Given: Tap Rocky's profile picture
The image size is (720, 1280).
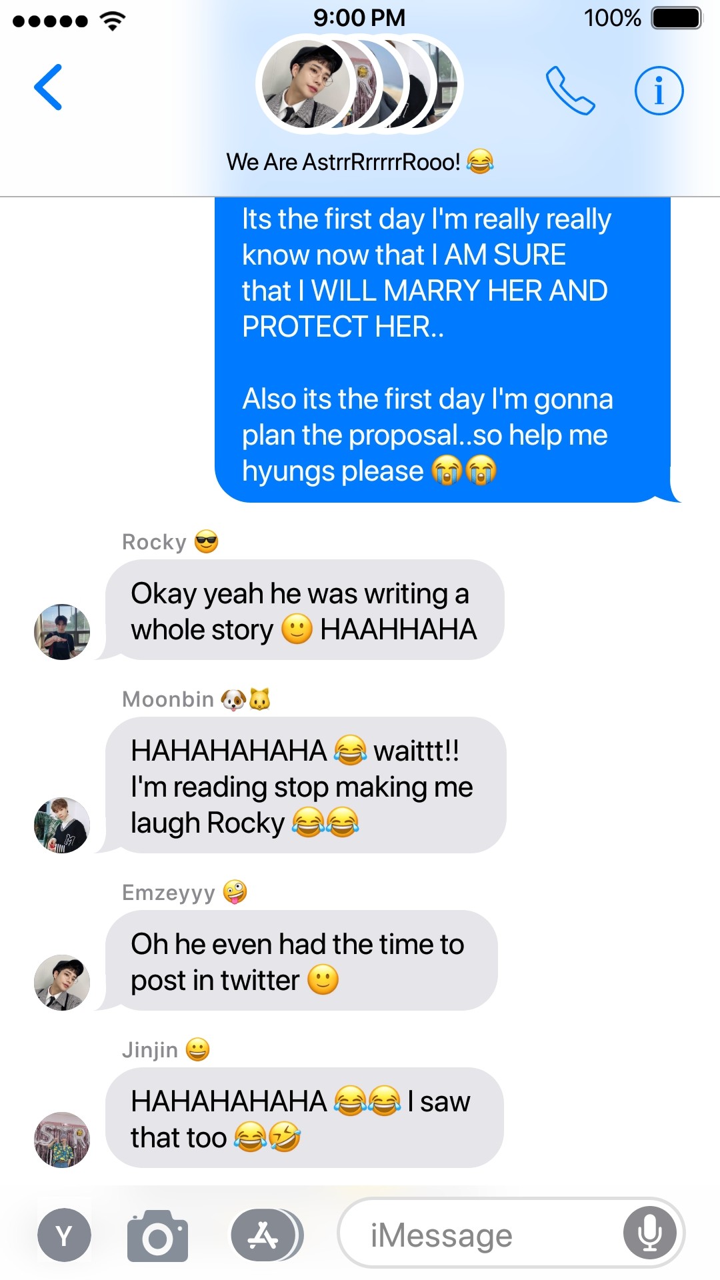Looking at the screenshot, I should pos(62,632).
